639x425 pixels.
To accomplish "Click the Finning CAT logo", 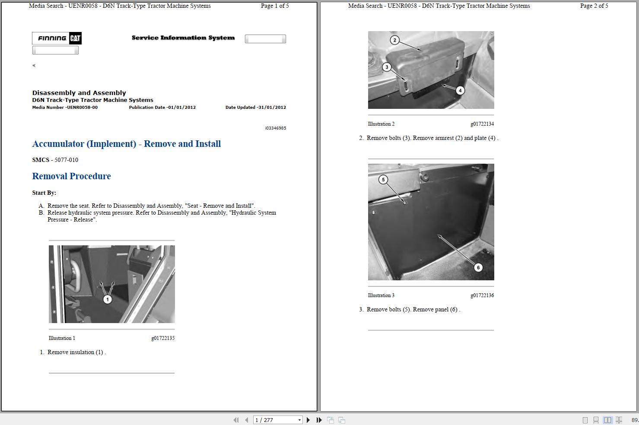I will [57, 38].
